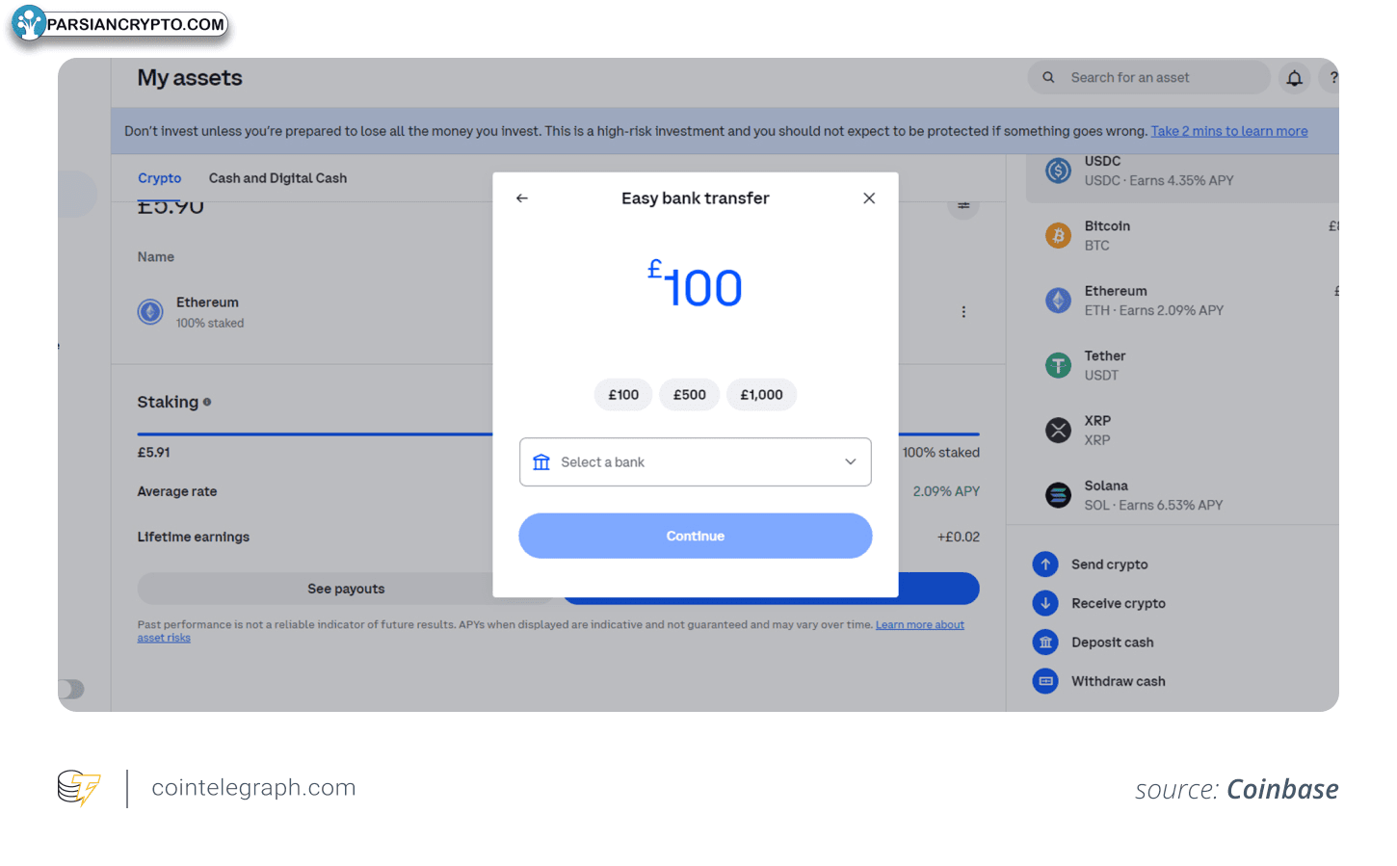Expand bank list with chevron arrow
Viewport: 1397px width, 866px height.
click(851, 462)
